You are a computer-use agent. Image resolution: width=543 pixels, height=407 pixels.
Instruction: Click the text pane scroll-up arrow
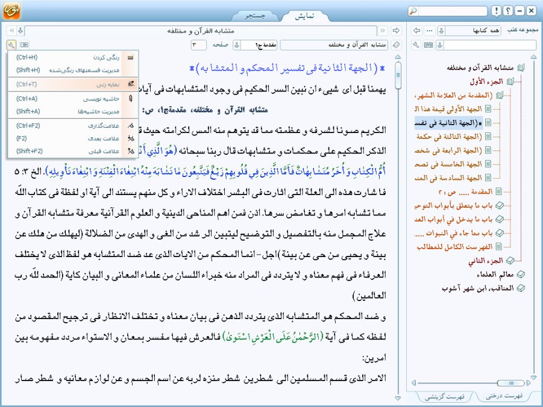point(398,57)
